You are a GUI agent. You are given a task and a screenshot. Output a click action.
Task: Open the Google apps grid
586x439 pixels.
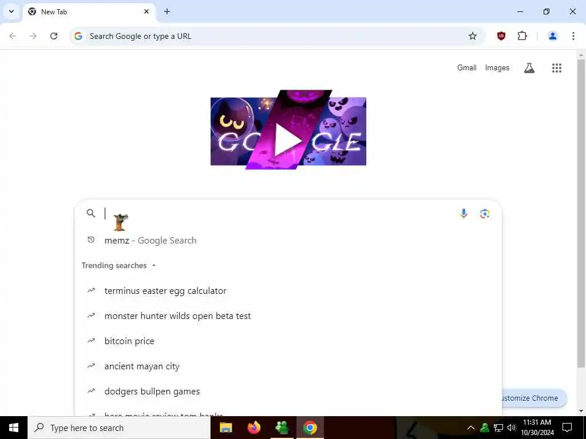pos(557,68)
